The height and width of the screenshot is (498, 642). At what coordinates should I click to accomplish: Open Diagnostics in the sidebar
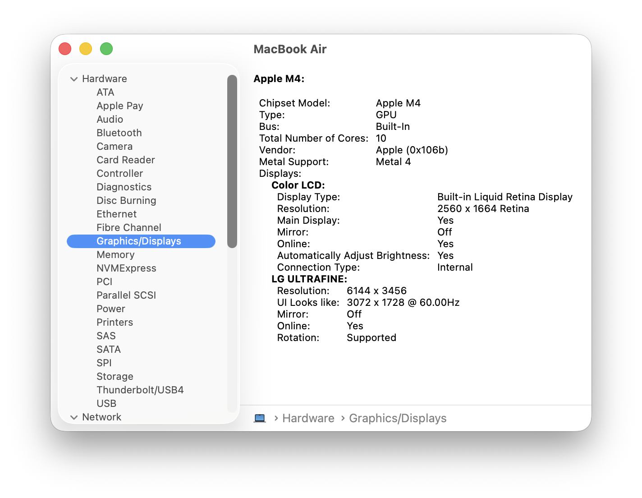[x=124, y=187]
